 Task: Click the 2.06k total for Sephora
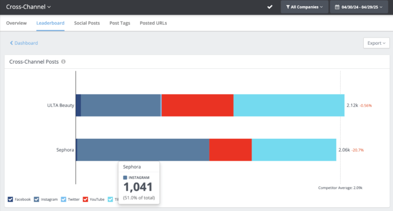(344, 150)
